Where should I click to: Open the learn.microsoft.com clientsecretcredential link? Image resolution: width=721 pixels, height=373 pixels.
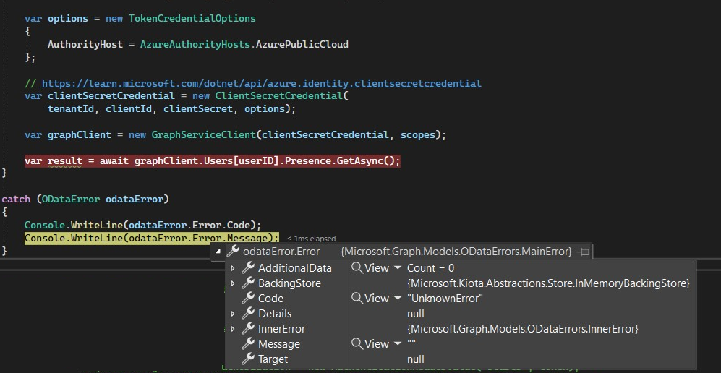262,84
